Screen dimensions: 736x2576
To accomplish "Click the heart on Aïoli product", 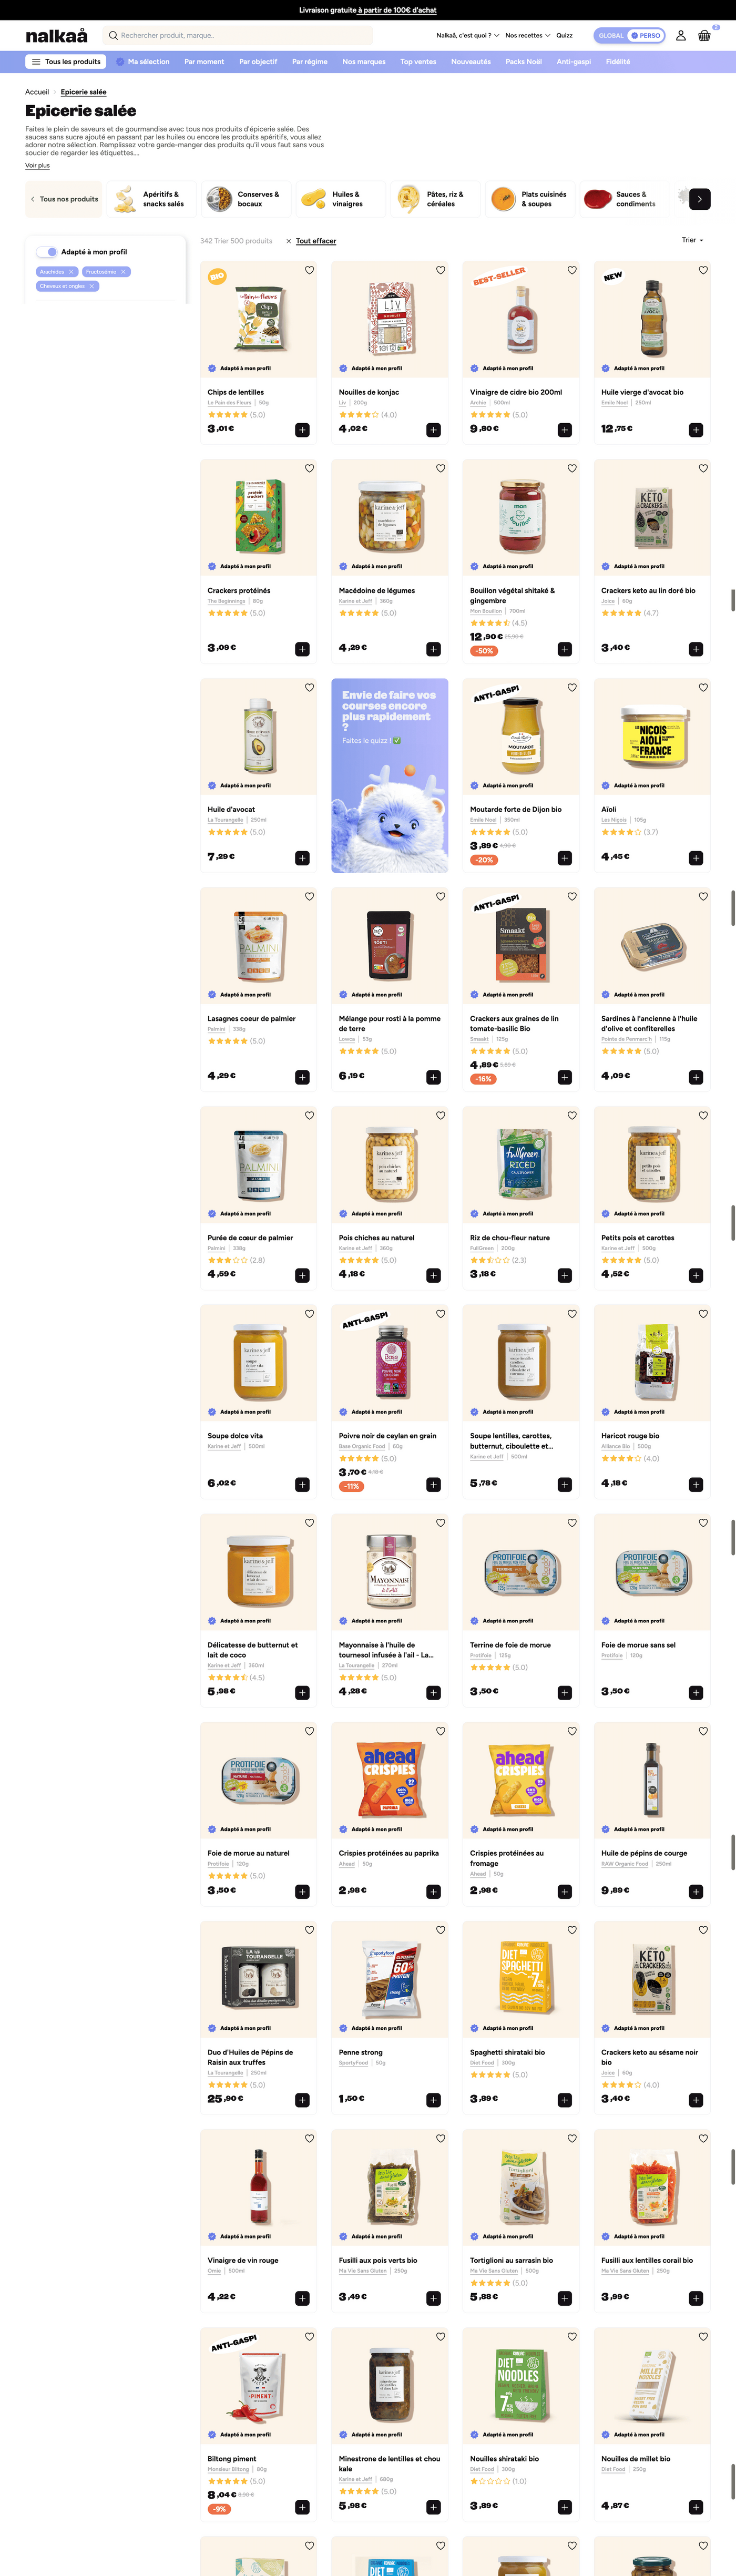I will 703,687.
